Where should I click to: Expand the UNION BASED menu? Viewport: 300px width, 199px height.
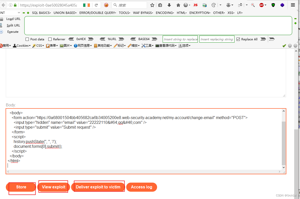pyautogui.click(x=65, y=13)
